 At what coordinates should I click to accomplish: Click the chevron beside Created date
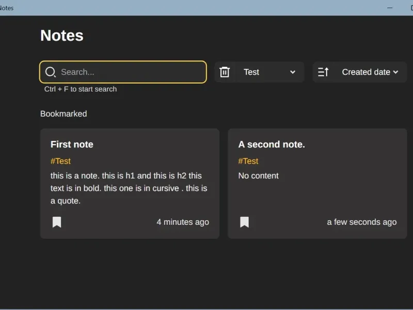396,72
